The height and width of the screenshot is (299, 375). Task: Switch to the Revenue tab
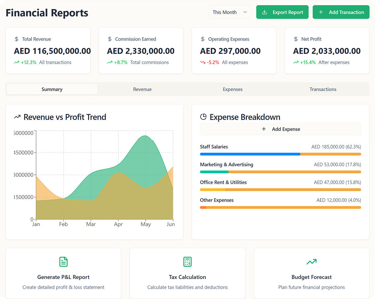point(142,89)
